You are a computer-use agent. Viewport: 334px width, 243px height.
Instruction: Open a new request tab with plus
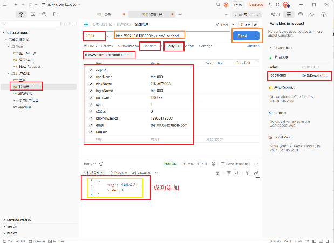(180, 15)
